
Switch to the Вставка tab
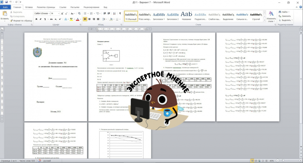coord(29,7)
